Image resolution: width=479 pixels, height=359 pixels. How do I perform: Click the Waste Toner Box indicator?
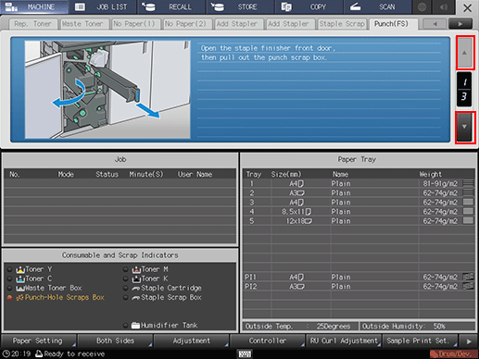(49, 288)
